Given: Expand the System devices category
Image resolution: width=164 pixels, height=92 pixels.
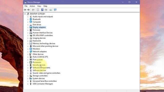Looking at the screenshot, I should (28, 78).
